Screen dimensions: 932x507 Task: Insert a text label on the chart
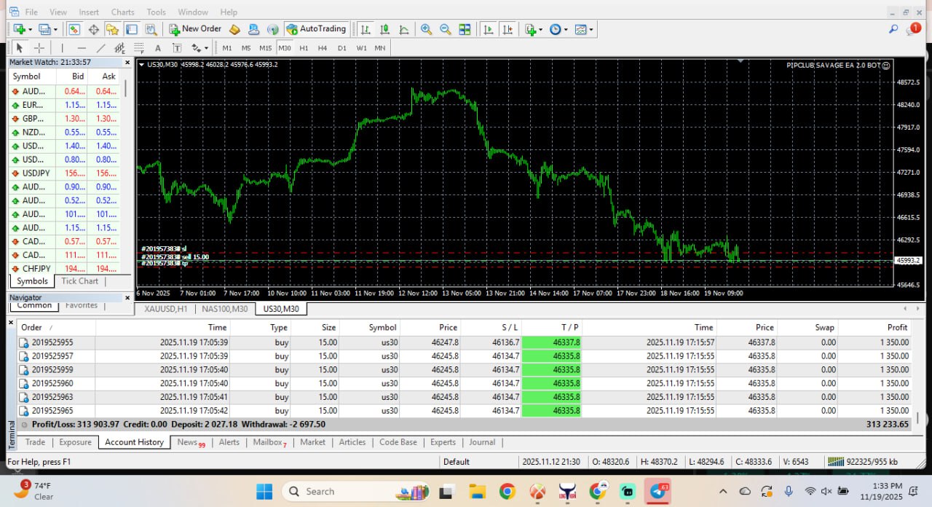pyautogui.click(x=175, y=47)
